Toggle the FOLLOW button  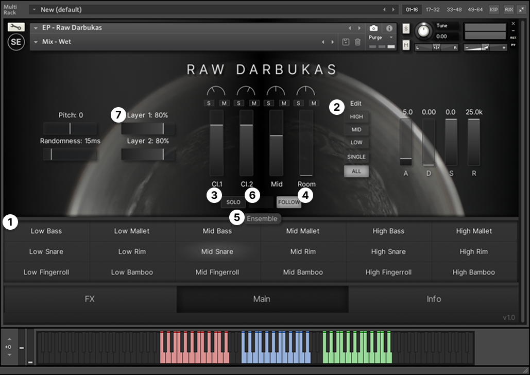click(x=288, y=202)
